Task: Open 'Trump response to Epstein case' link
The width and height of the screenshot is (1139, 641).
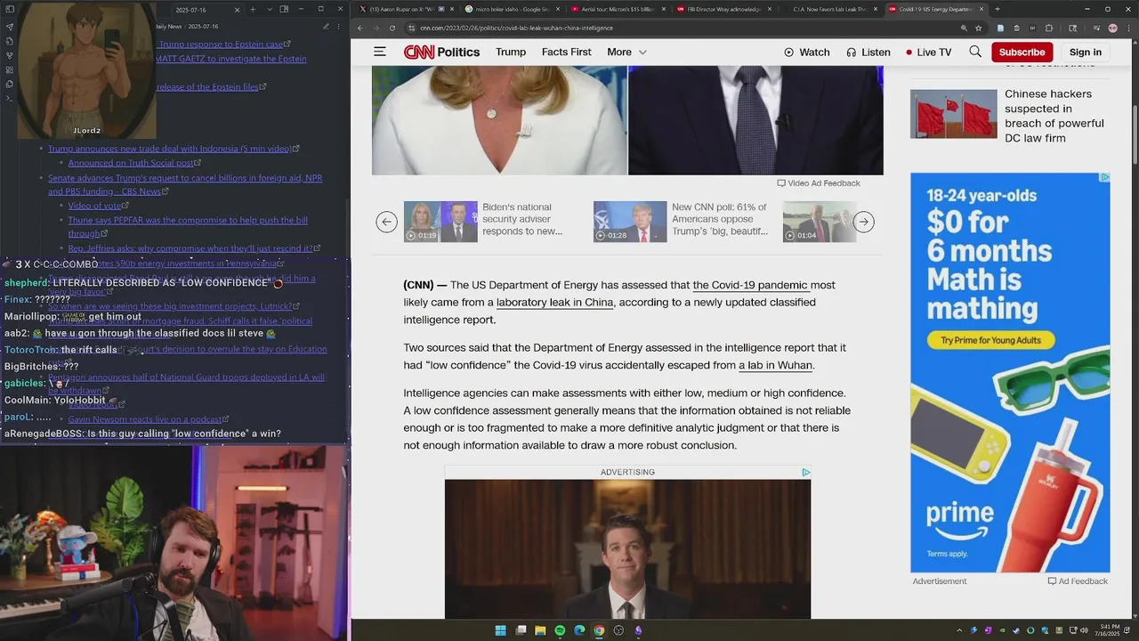Action: pos(221,45)
